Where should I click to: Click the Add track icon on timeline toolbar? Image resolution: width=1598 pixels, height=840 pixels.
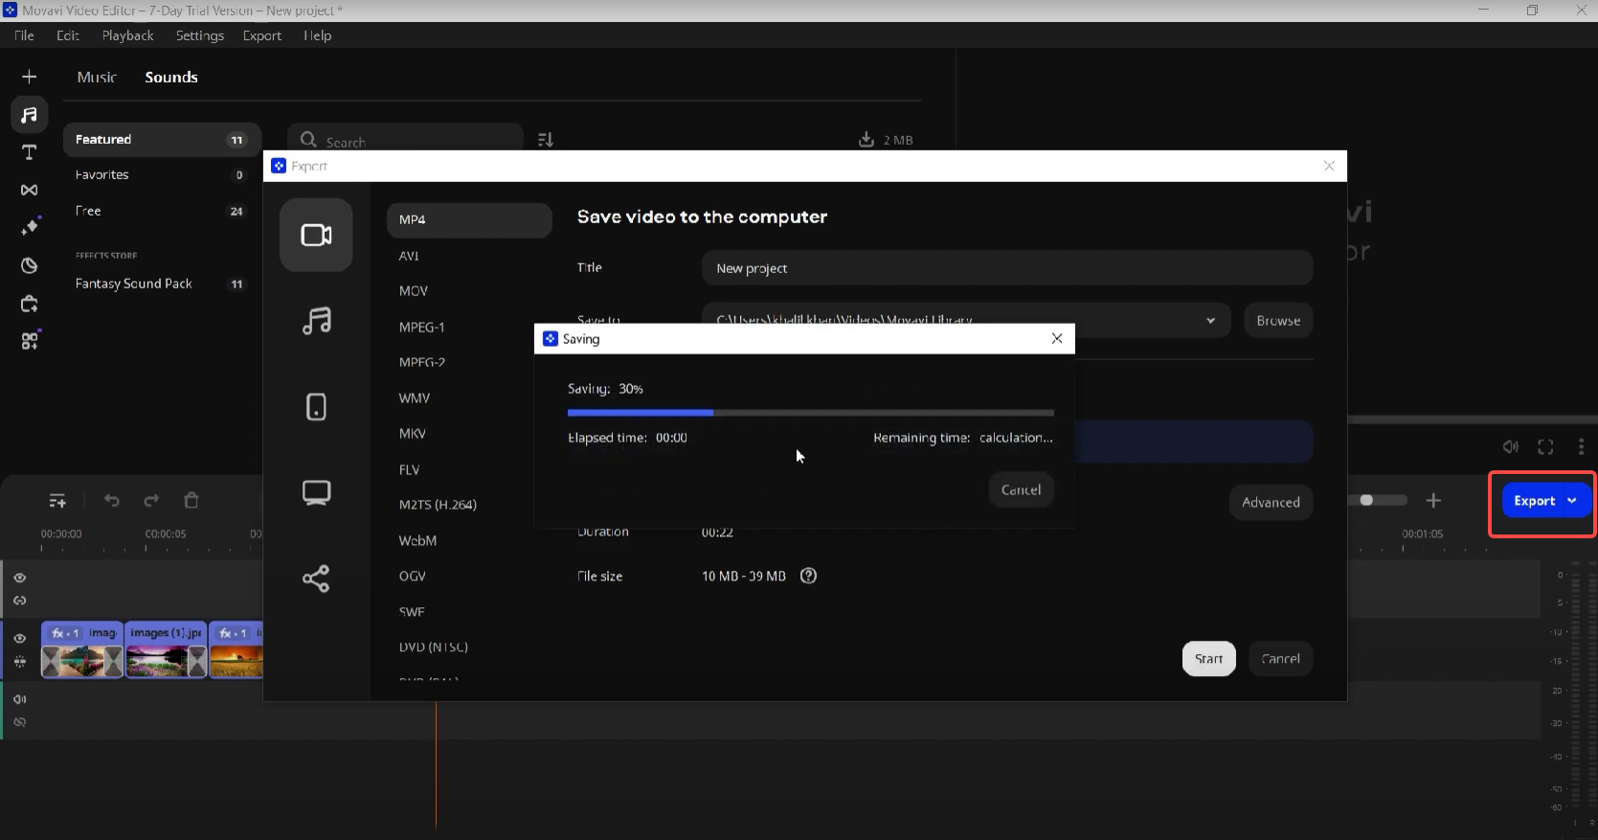pos(57,501)
